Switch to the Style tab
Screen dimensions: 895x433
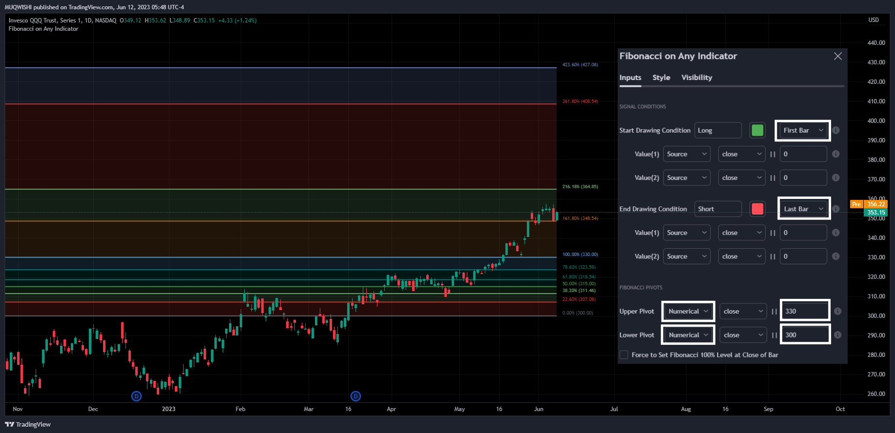(661, 78)
